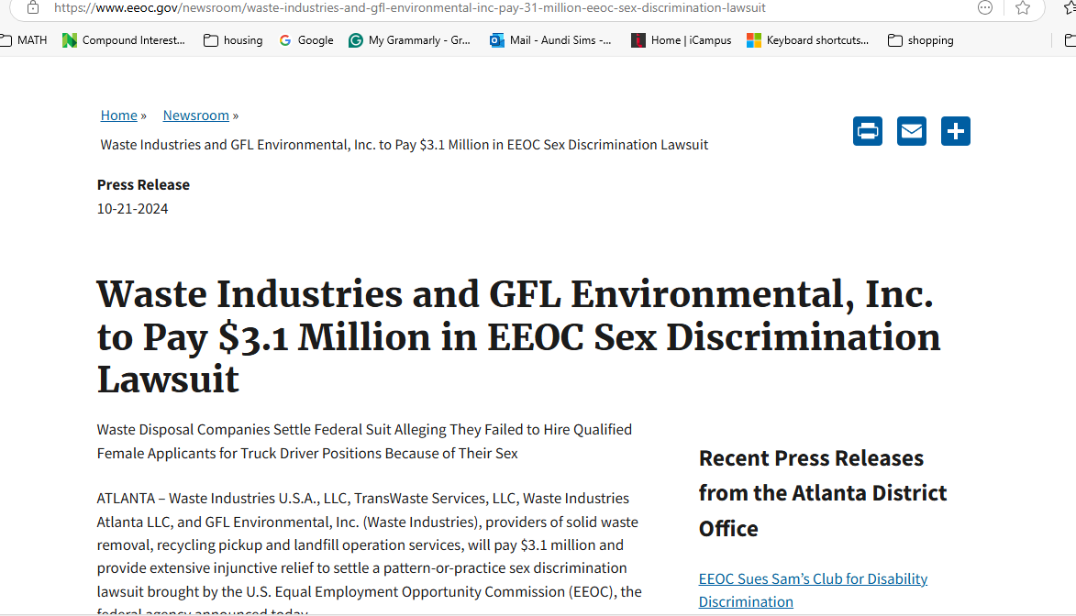The image size is (1076, 616).
Task: Click the ellipsis icon in address bar
Action: point(985,7)
